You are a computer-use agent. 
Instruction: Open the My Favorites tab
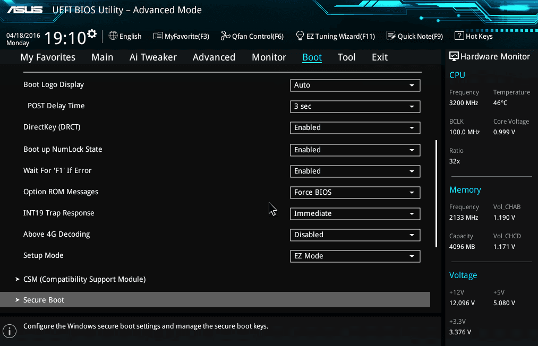coord(48,57)
